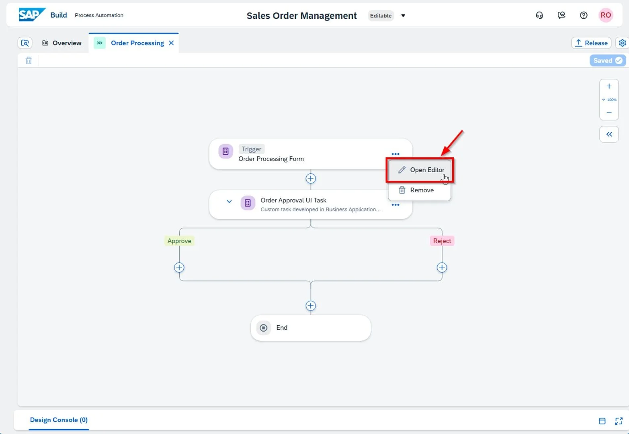Open project dropdown arrow next to Editable
Viewport: 629px width, 434px height.
(x=403, y=16)
